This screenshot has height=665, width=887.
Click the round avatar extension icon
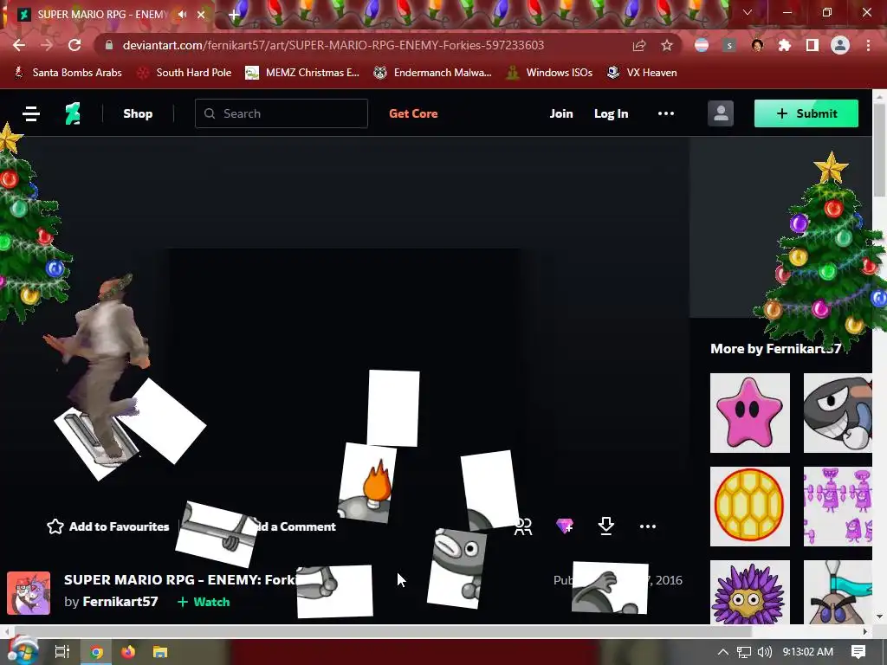[757, 45]
